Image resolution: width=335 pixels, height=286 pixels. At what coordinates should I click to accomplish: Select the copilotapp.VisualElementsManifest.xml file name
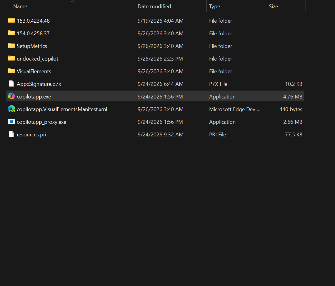pos(62,109)
